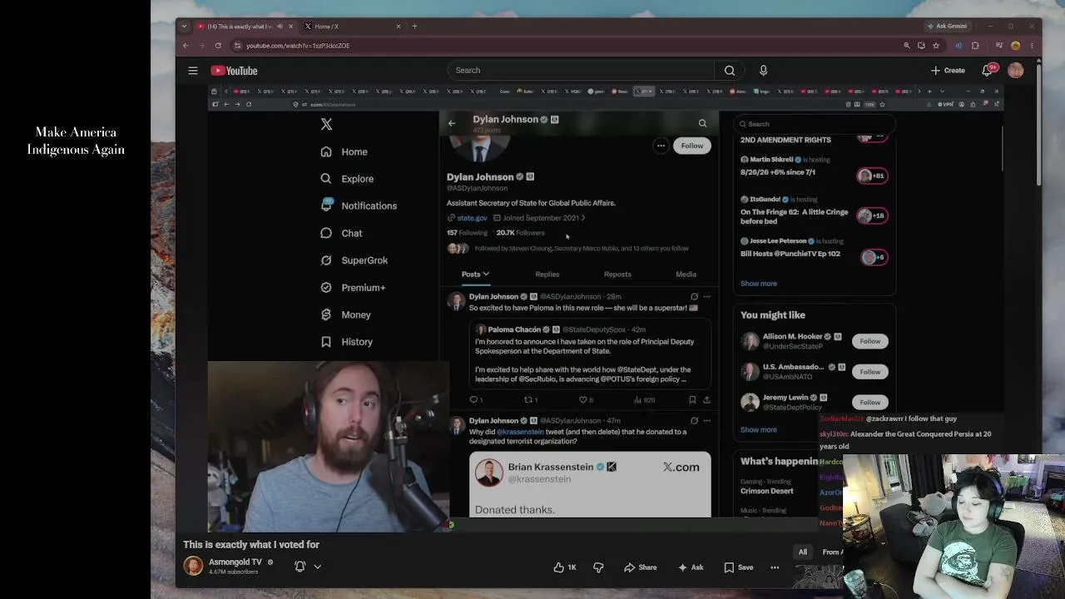This screenshot has height=599, width=1065.
Task: Click share icon under the Paloma post
Action: pos(706,400)
